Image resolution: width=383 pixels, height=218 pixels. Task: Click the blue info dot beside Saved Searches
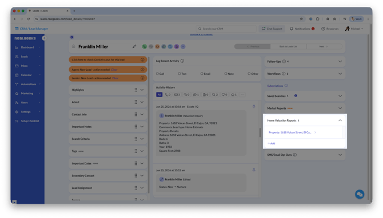click(x=296, y=96)
